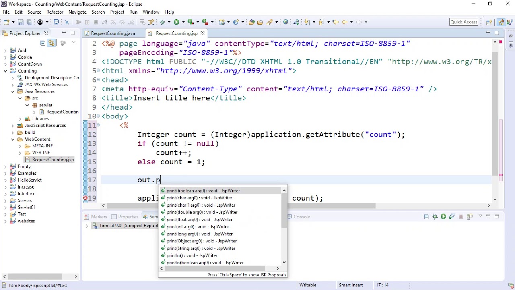Open the Markers view tab
Screen dimensions: 515x290
pos(96,217)
